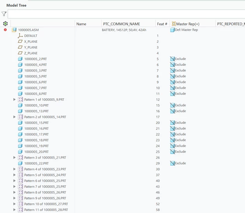This screenshot has height=213, width=245.
Task: Click the Master Rep column header icon
Action: 174,24
